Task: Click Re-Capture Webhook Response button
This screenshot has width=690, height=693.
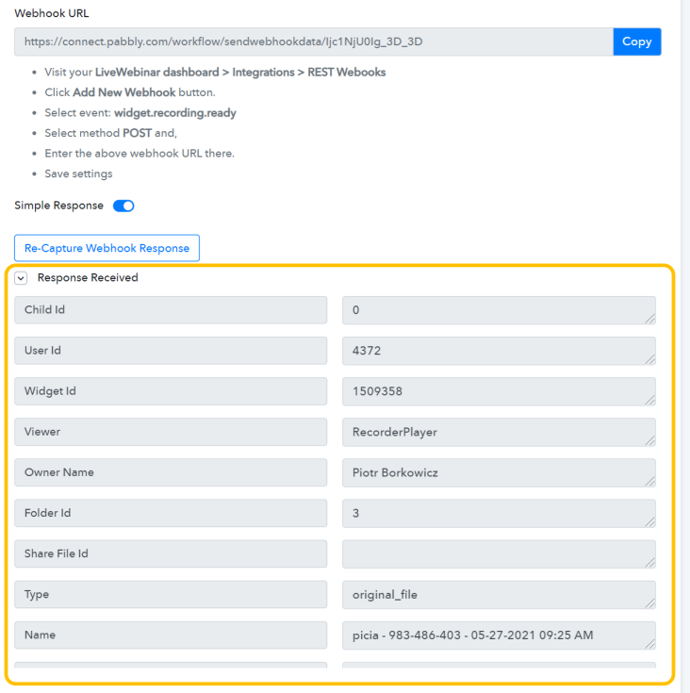Action: (x=107, y=248)
